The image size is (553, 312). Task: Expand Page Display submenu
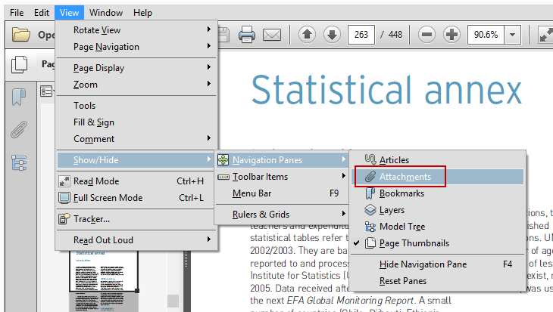tap(137, 67)
